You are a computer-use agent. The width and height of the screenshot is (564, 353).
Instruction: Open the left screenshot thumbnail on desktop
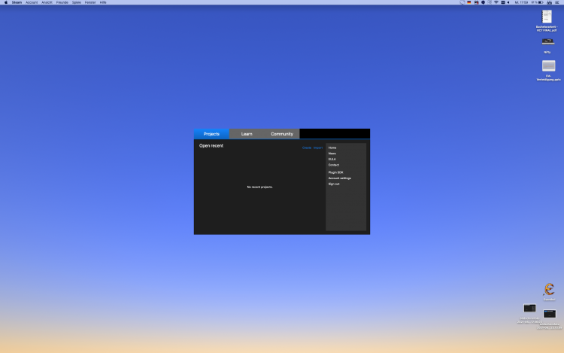tap(529, 308)
